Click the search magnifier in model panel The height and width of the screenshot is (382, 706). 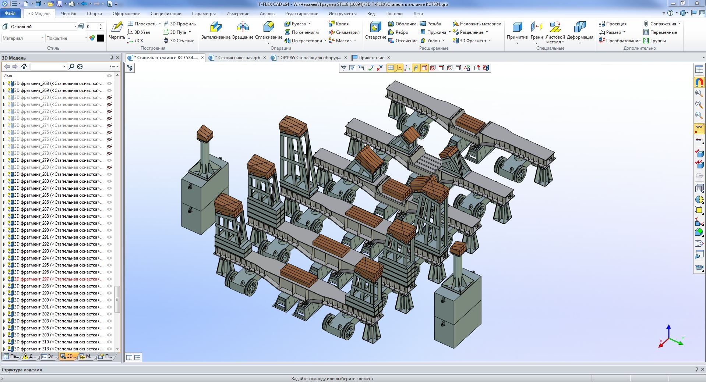(71, 67)
